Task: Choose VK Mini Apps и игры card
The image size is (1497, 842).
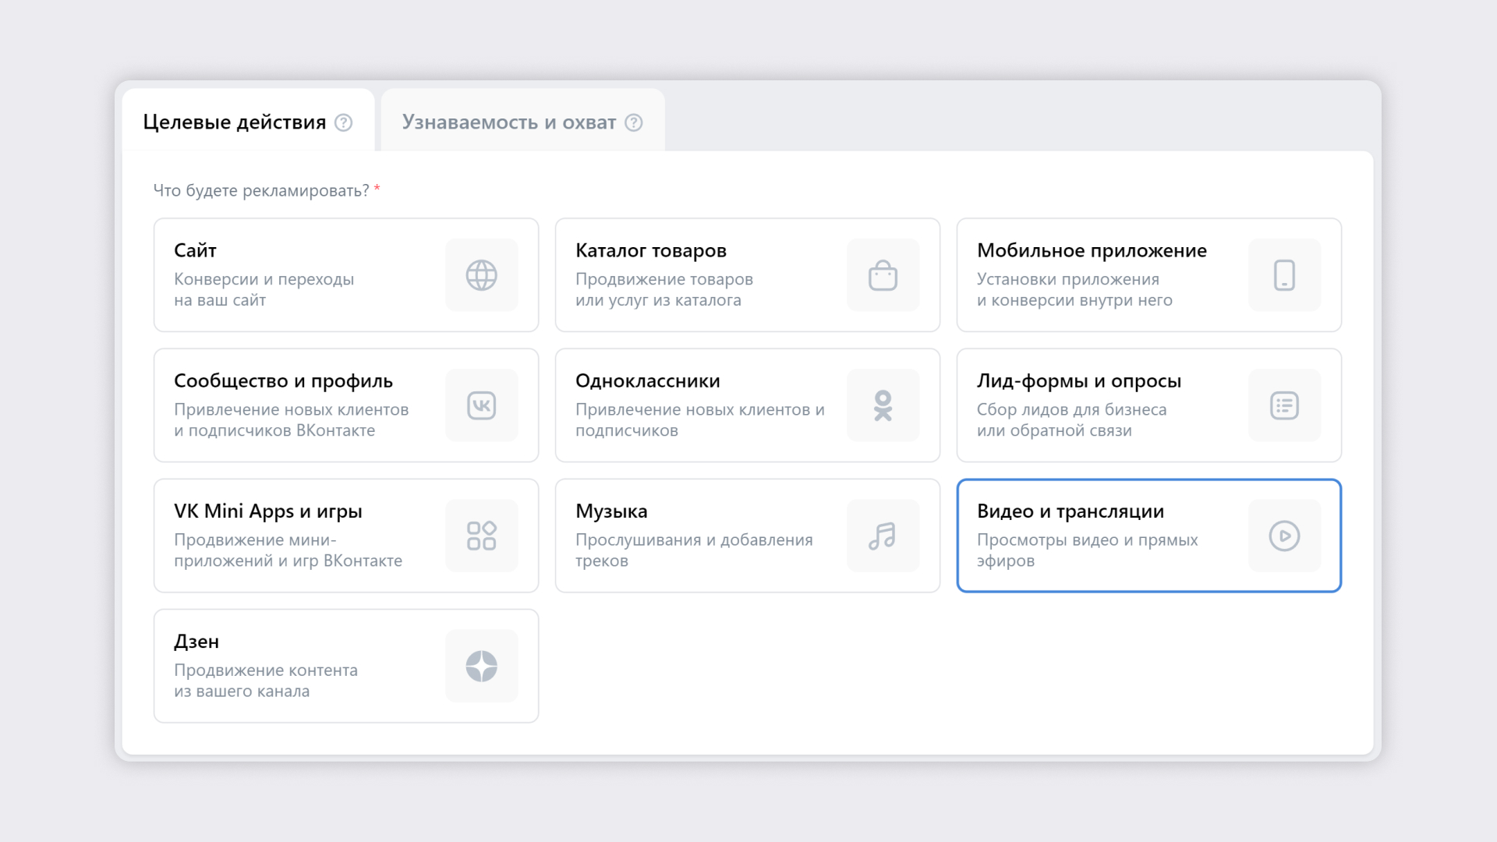Action: tap(346, 536)
